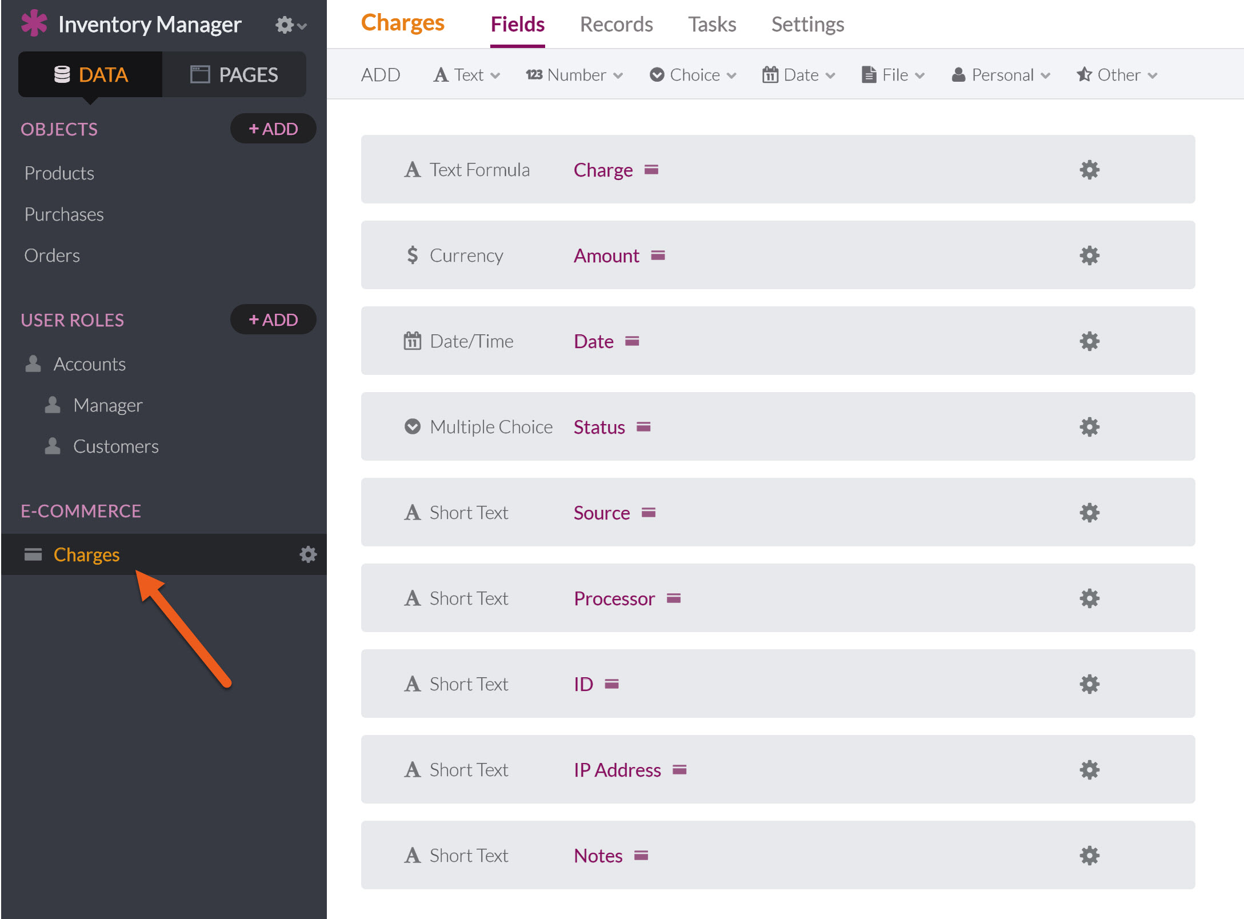Open the Source field name link
The height and width of the screenshot is (919, 1244).
click(602, 513)
